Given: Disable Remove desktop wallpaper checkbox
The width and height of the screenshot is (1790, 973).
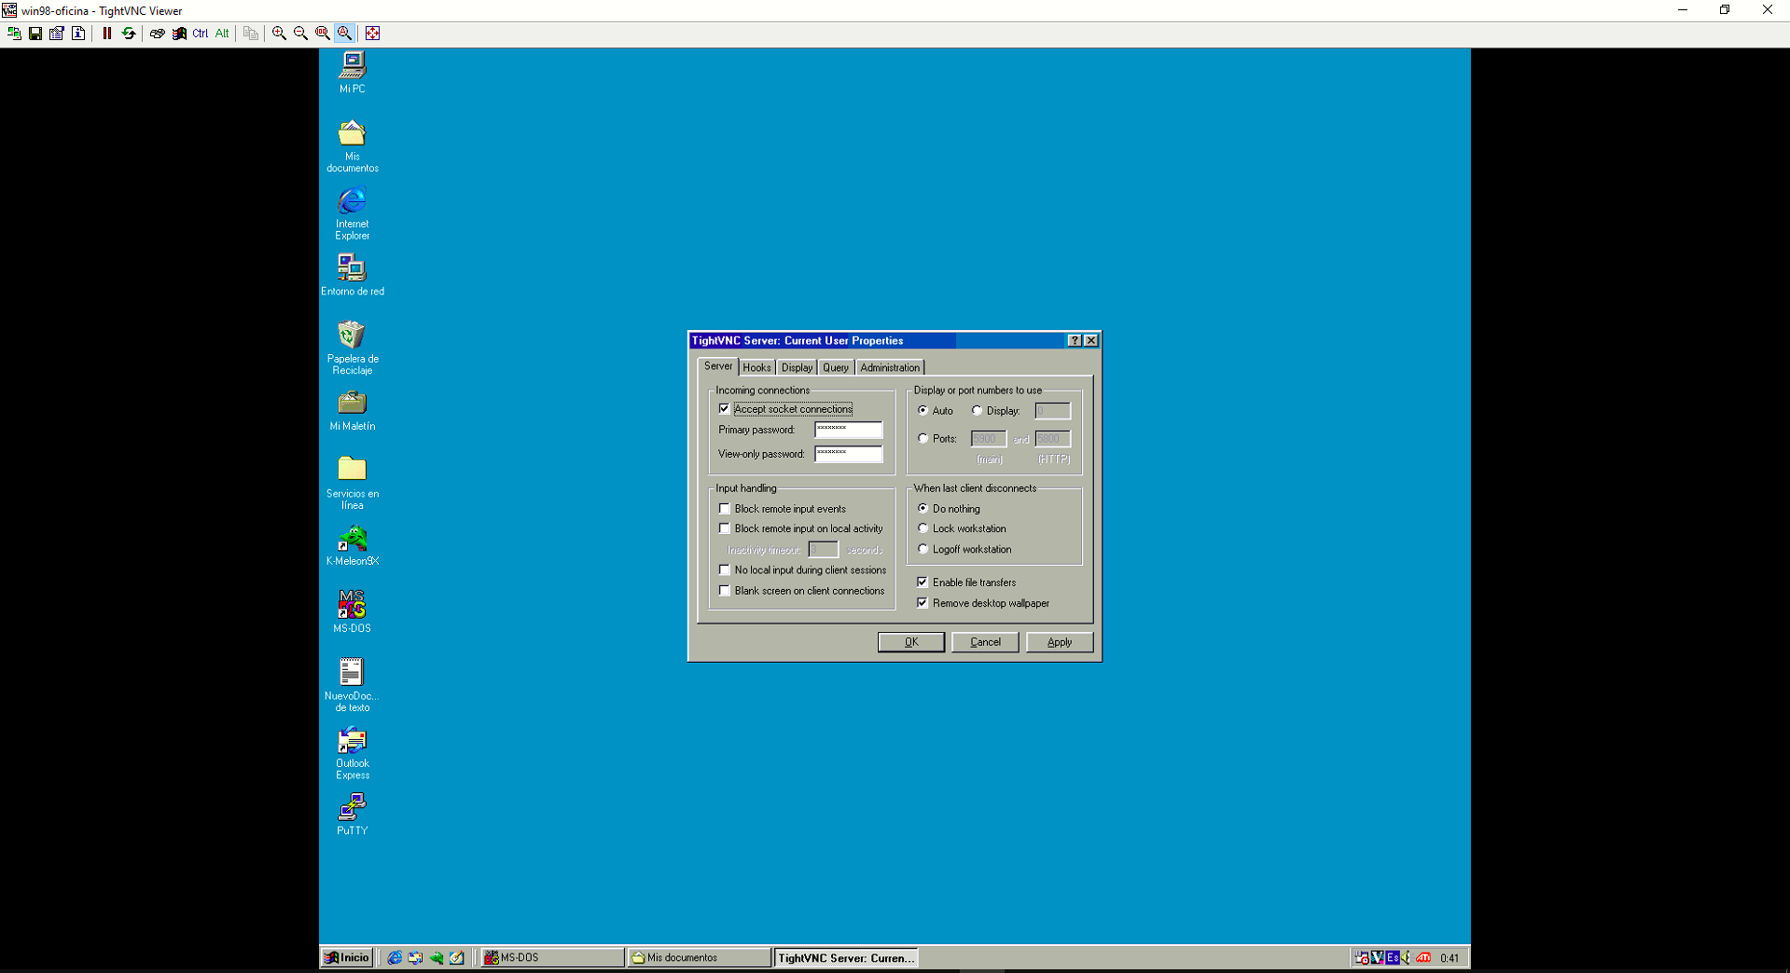Looking at the screenshot, I should tap(923, 603).
